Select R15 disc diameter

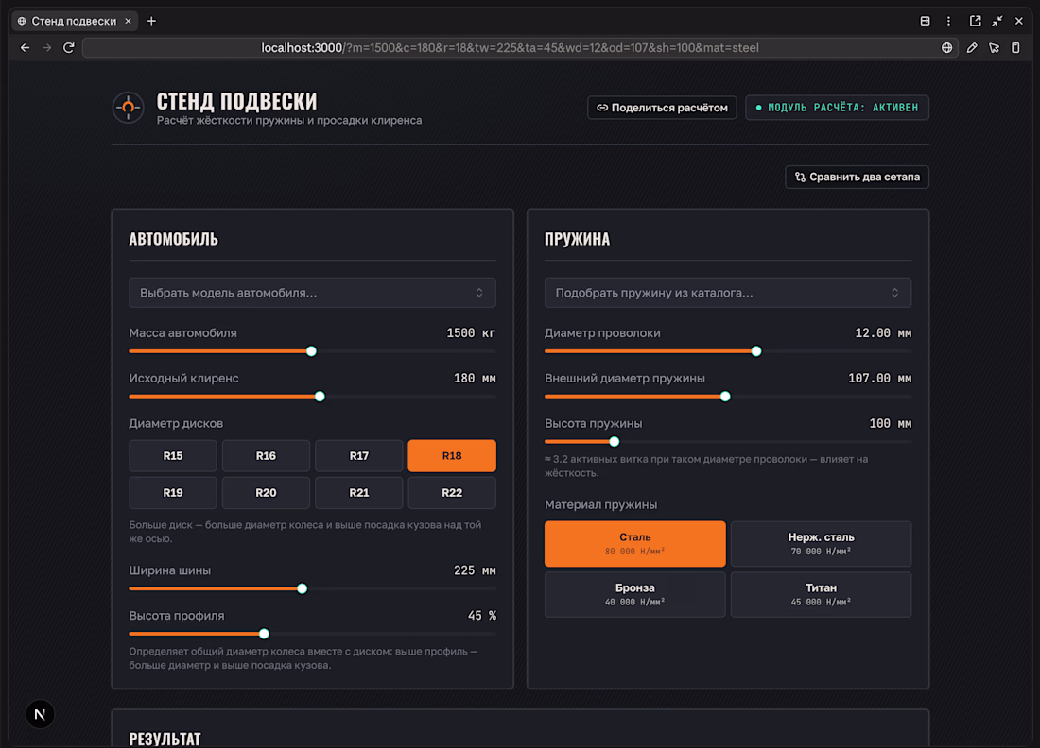[172, 456]
